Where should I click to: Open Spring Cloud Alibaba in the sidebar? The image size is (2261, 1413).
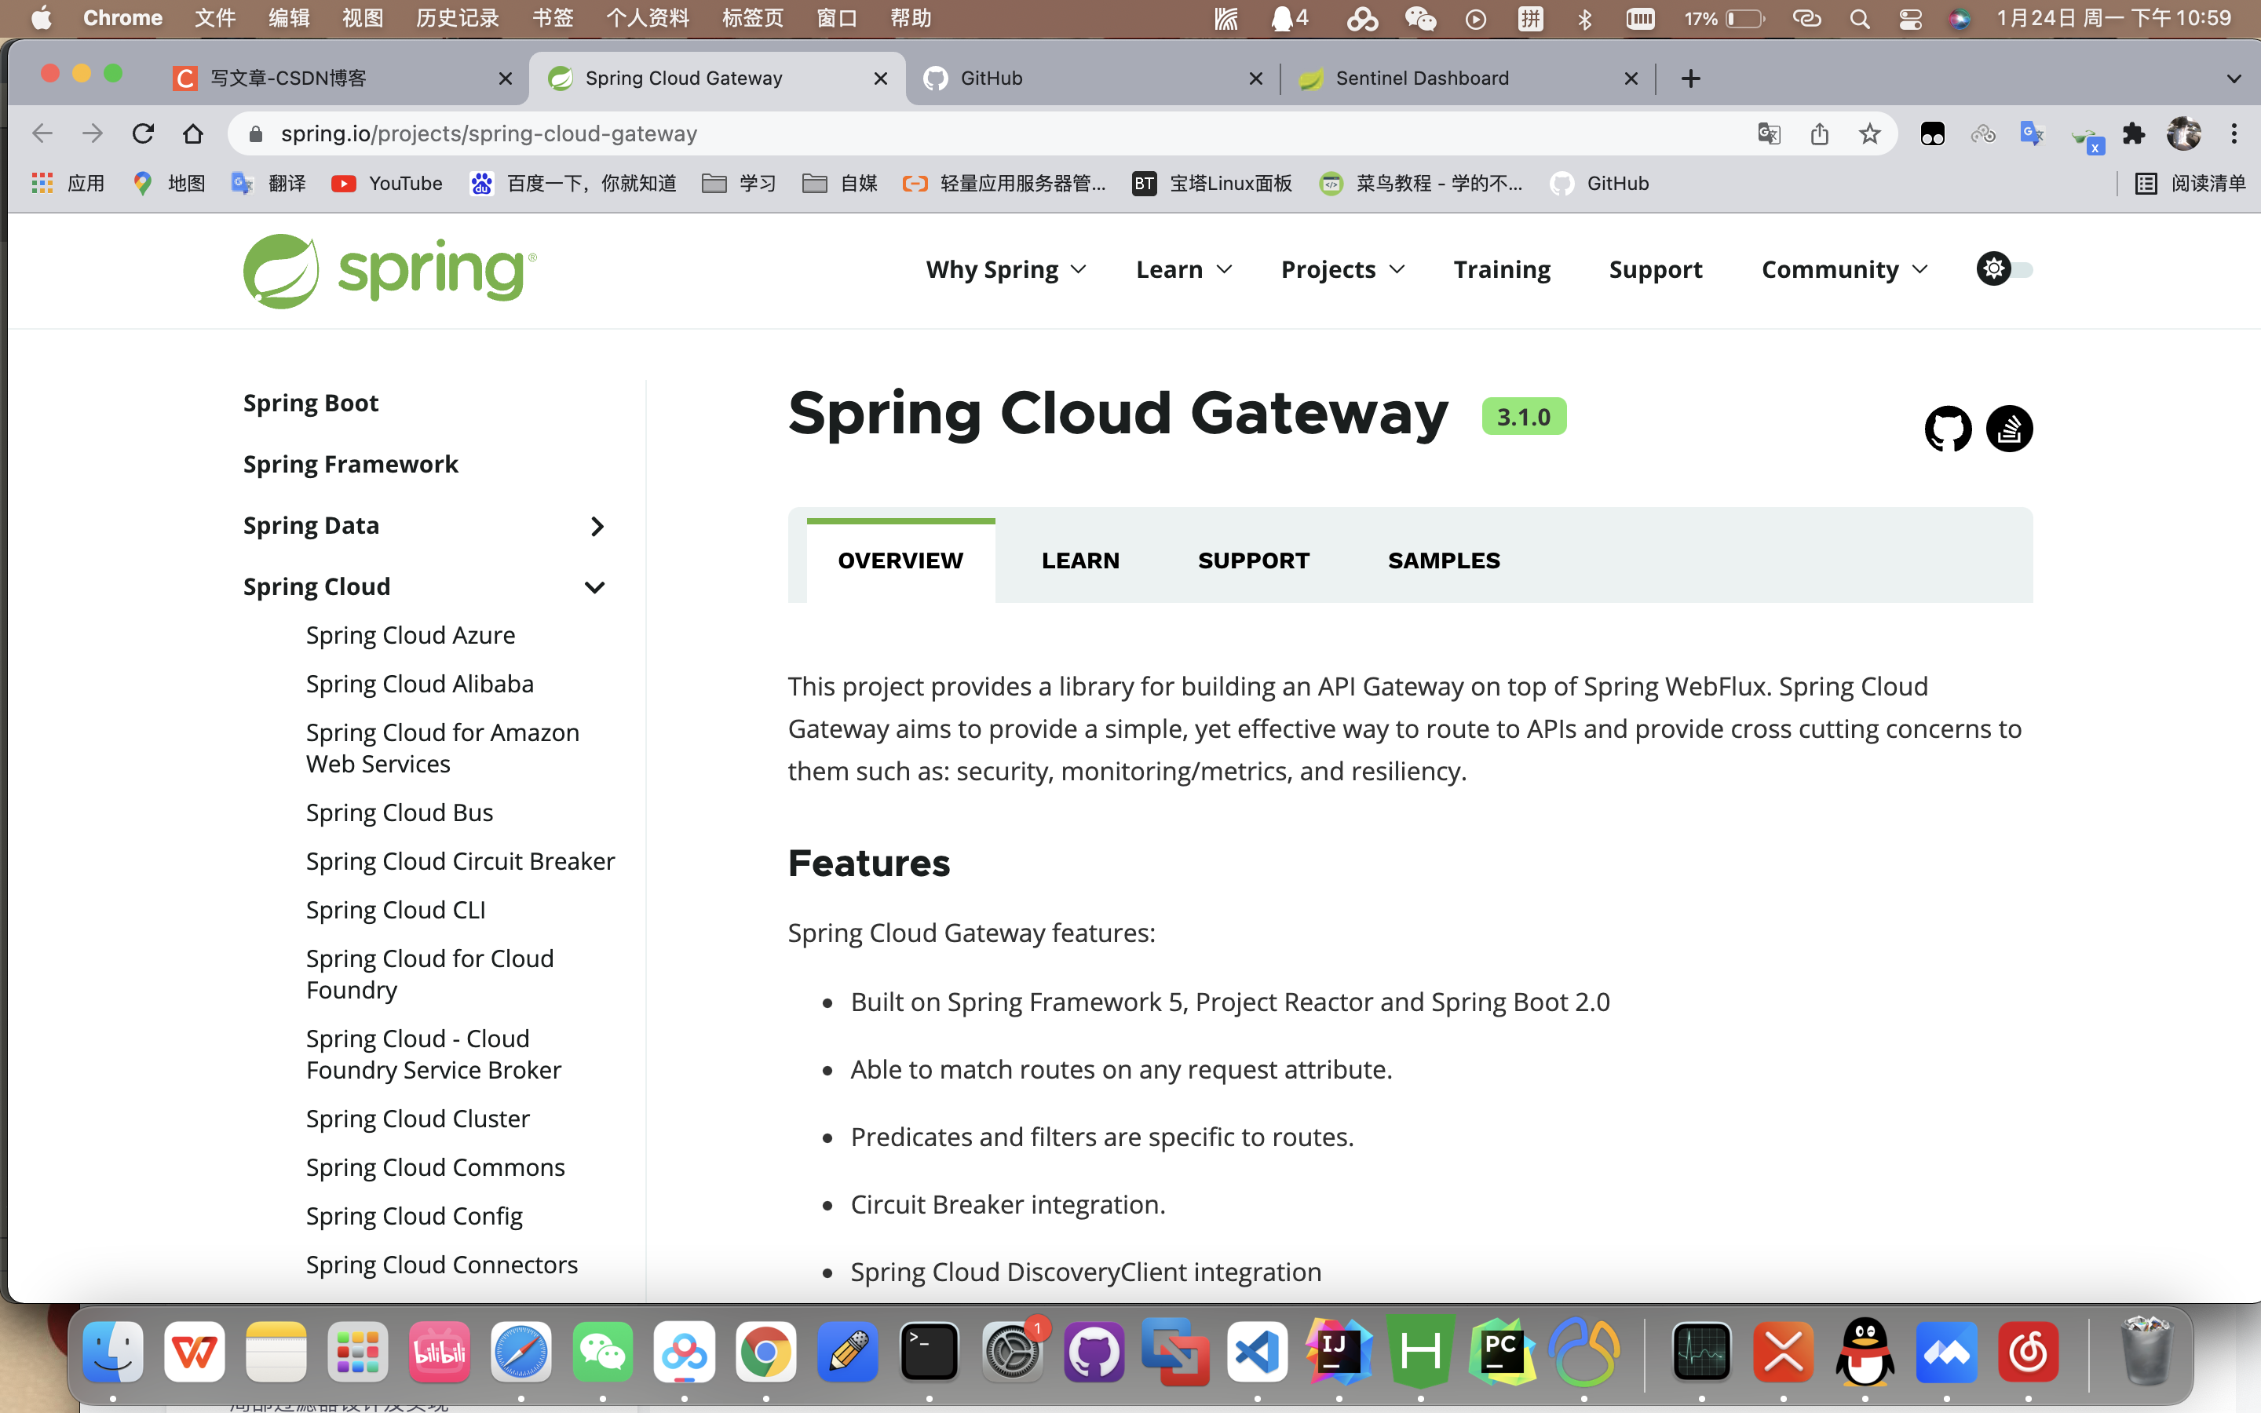[419, 684]
